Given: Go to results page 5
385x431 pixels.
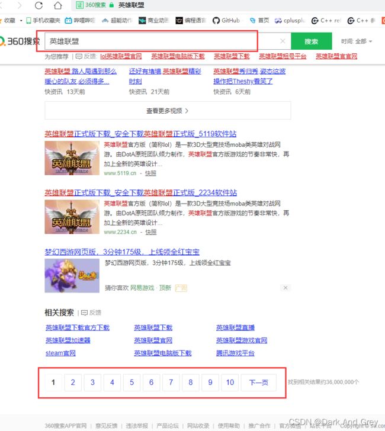Looking at the screenshot, I should tap(131, 382).
